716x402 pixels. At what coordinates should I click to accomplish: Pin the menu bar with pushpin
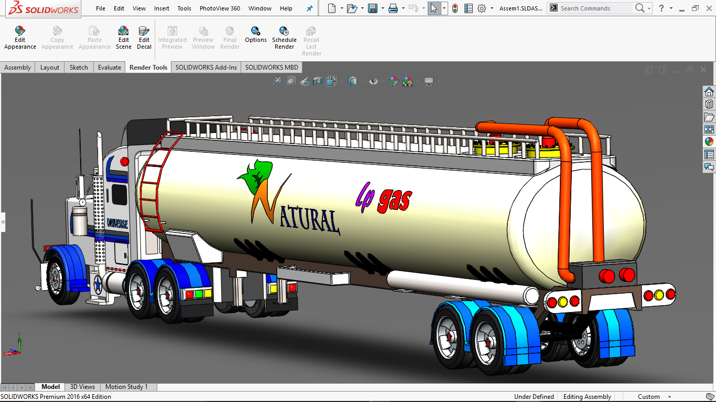309,8
